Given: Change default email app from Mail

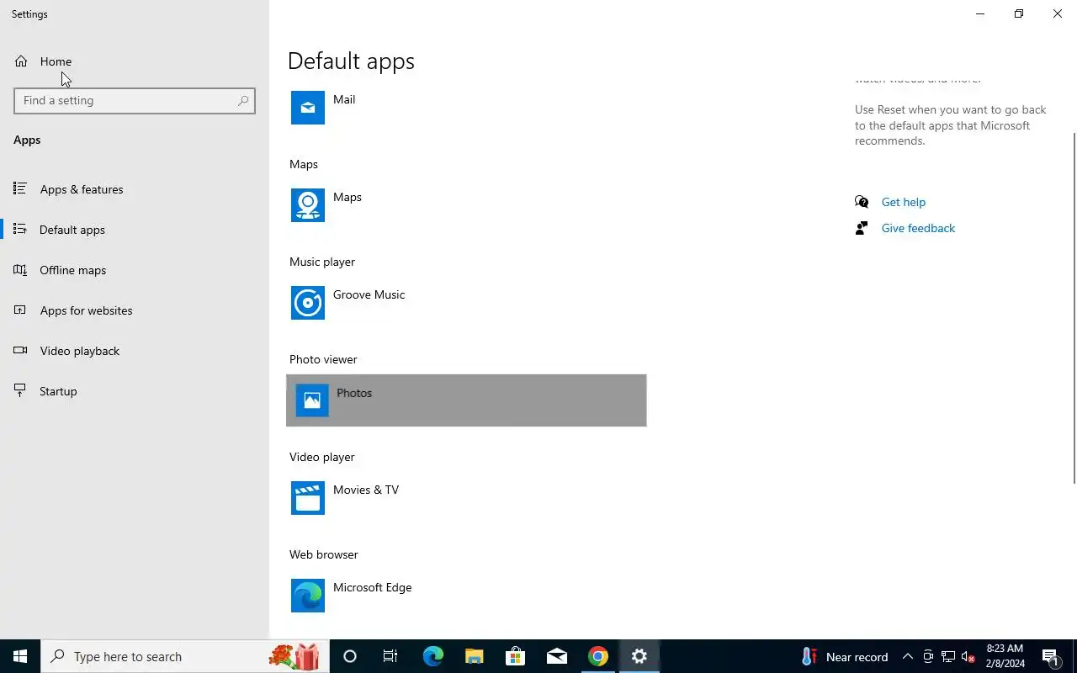Looking at the screenshot, I should coord(466,108).
